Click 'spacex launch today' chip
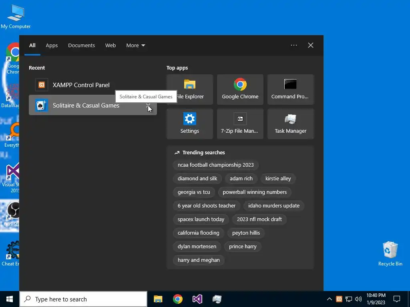This screenshot has height=307, width=410. click(201, 219)
